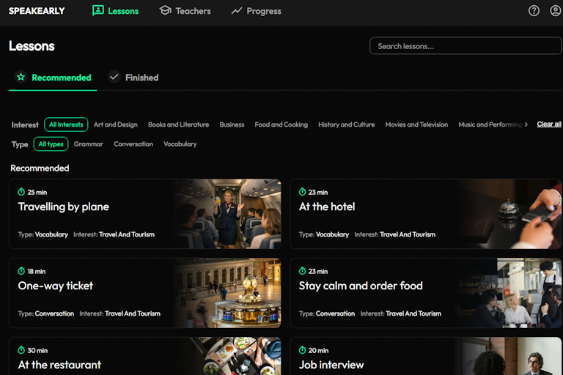Click timer icon on Job interview
Viewport: 563px width, 375px height.
(302, 350)
